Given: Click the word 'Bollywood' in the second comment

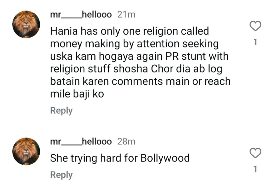Looking at the screenshot, I should pyautogui.click(x=165, y=158).
